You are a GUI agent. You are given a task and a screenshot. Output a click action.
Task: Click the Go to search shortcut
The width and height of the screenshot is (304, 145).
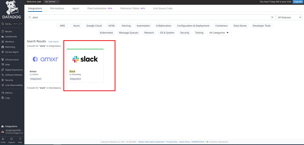(x=12, y=24)
